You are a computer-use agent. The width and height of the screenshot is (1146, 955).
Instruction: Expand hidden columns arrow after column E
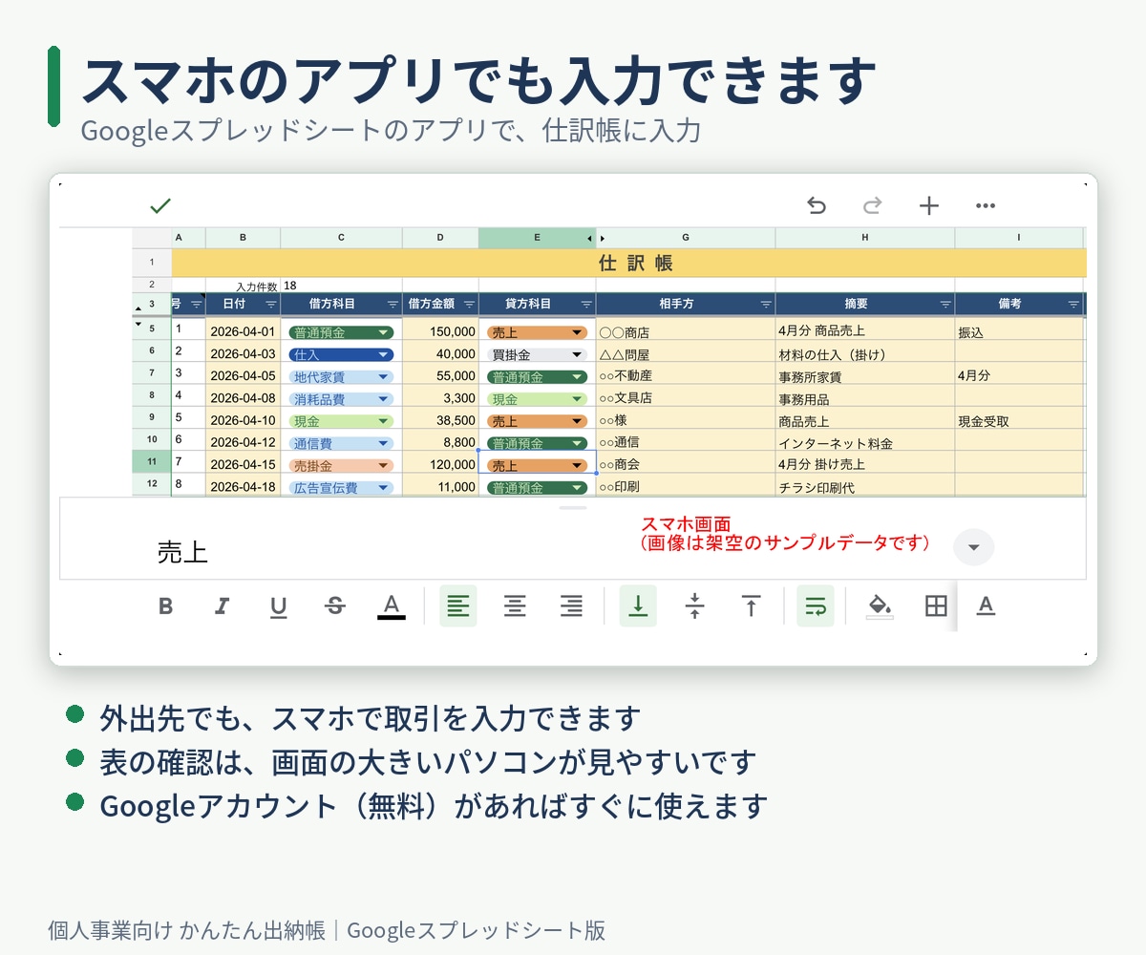603,238
